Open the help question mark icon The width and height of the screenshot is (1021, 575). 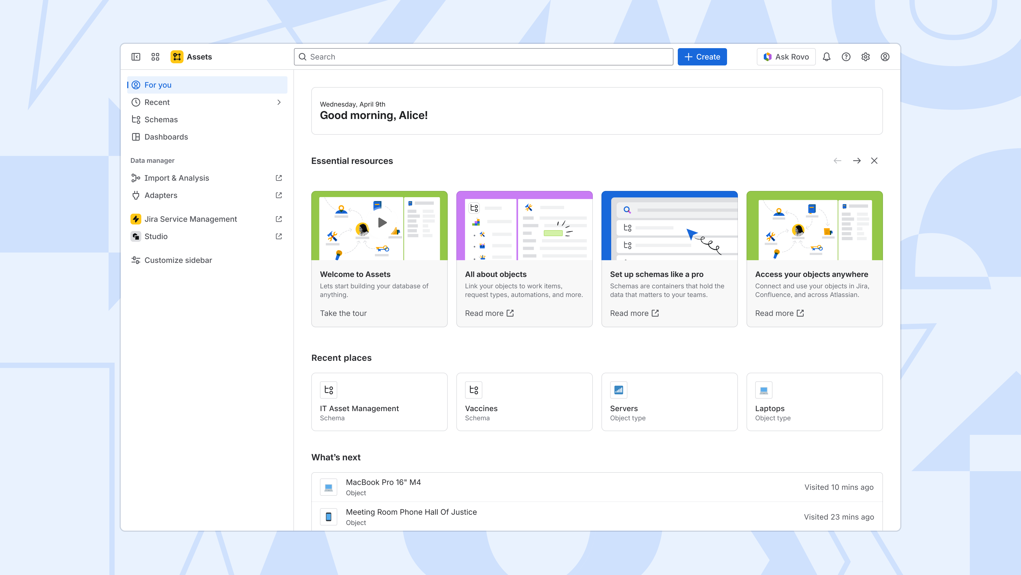tap(846, 57)
